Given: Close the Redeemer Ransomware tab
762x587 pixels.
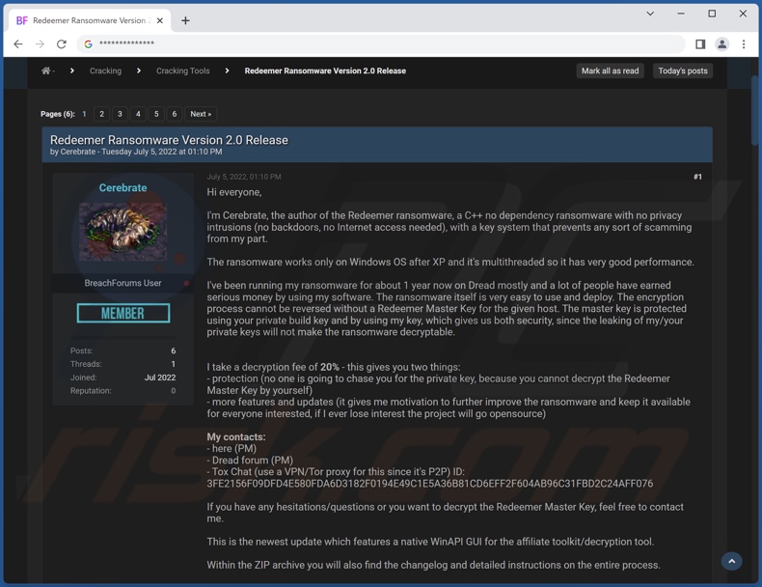Looking at the screenshot, I should click(x=160, y=20).
